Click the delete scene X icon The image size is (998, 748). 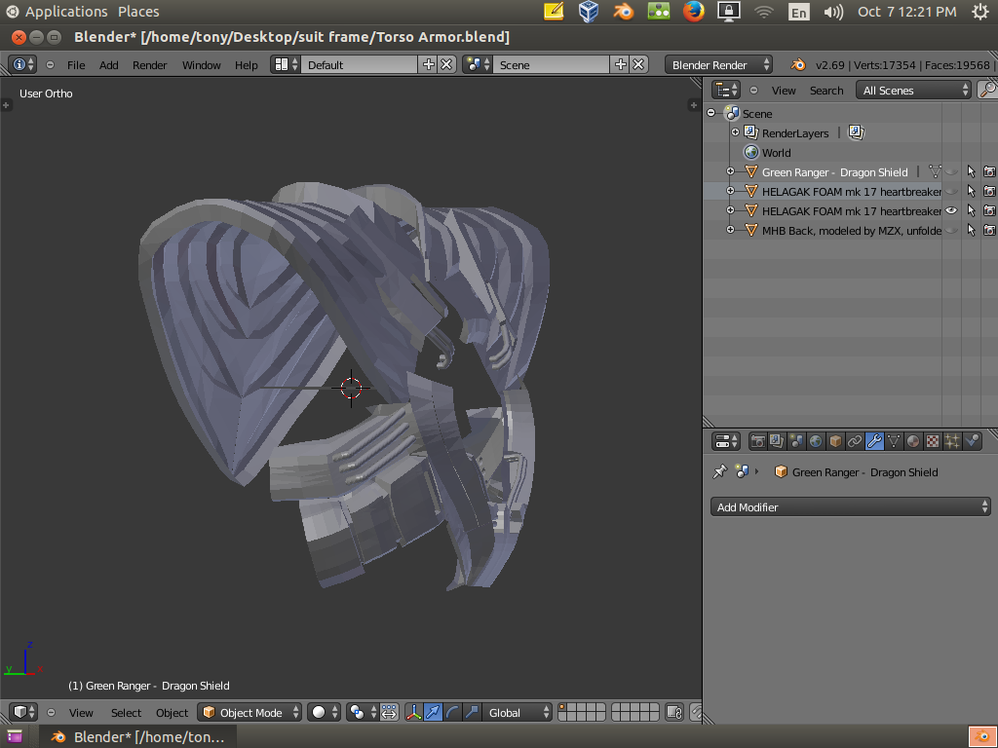tap(638, 64)
